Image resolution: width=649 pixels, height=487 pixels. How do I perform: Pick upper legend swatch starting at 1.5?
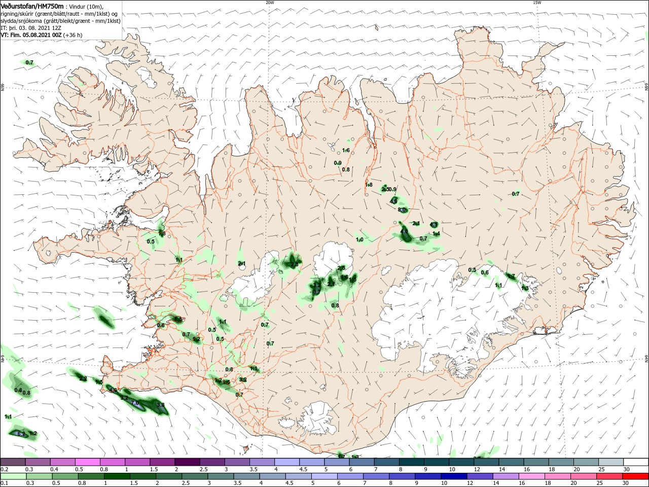pos(162,462)
